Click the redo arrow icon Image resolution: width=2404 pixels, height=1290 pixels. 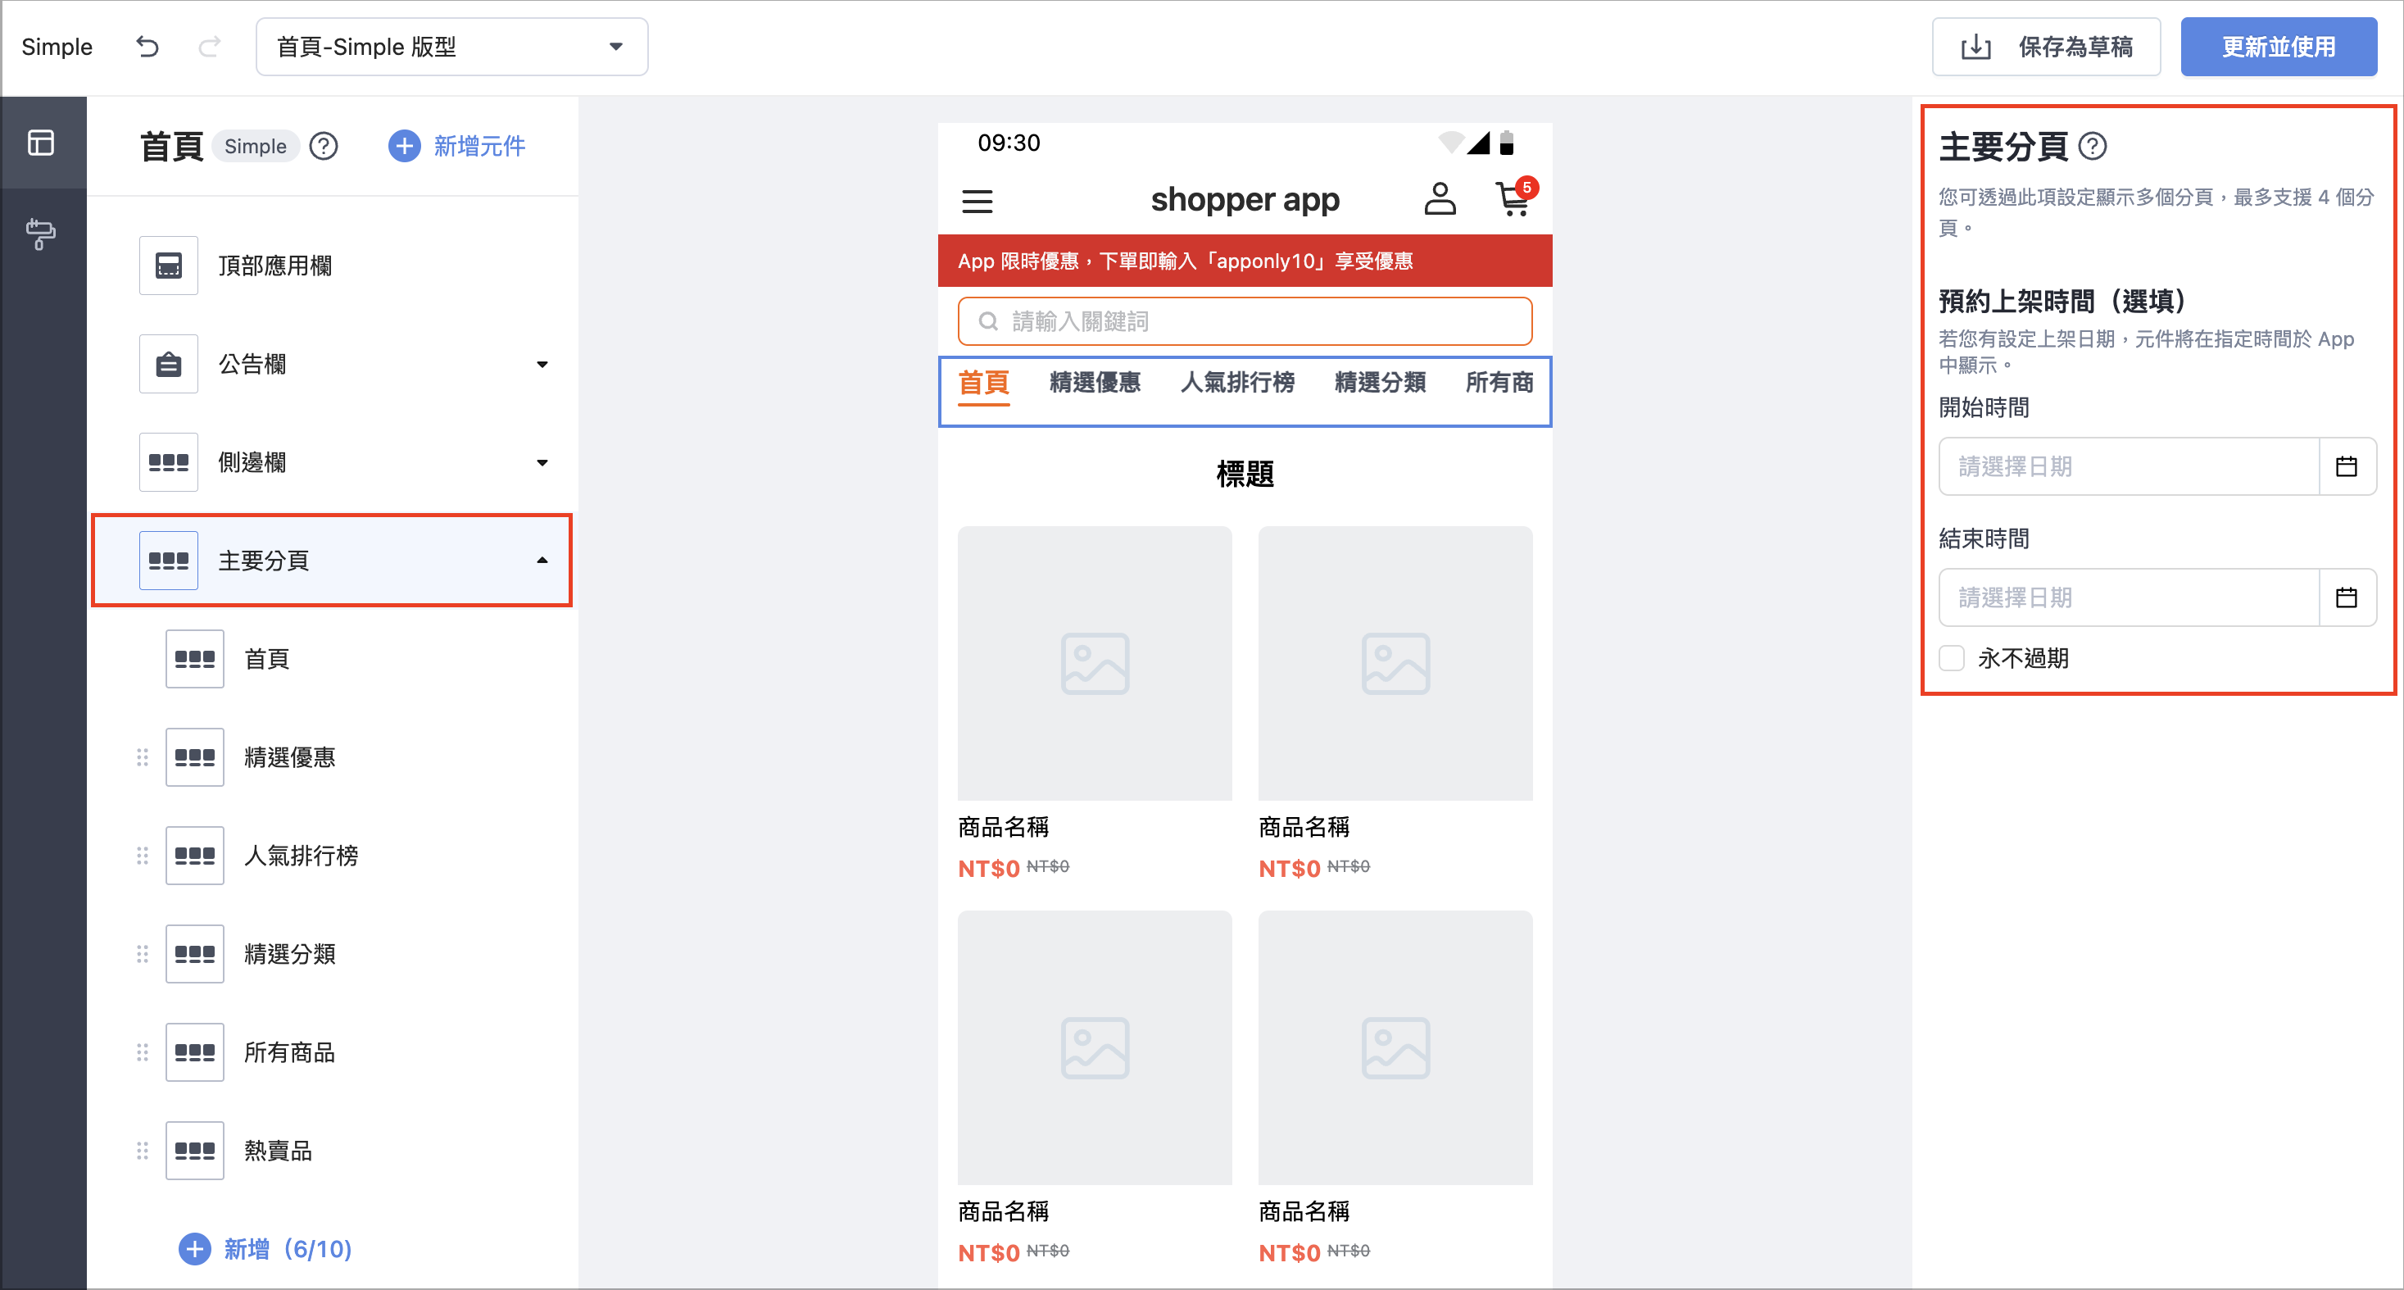click(x=210, y=46)
